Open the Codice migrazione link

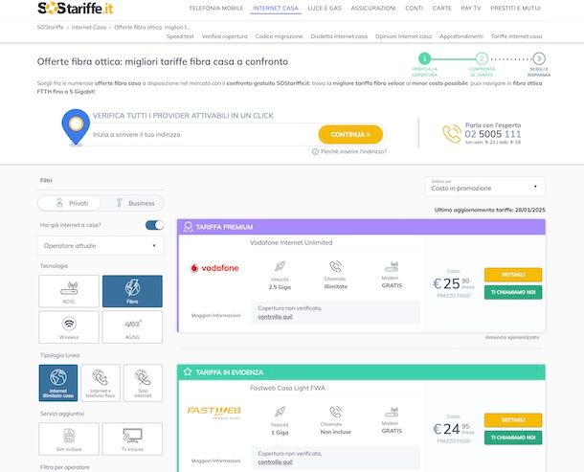279,36
